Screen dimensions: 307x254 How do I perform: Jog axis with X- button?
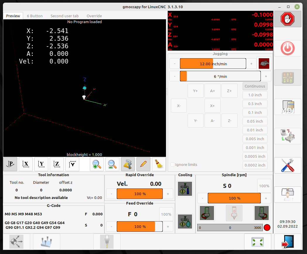179,106
